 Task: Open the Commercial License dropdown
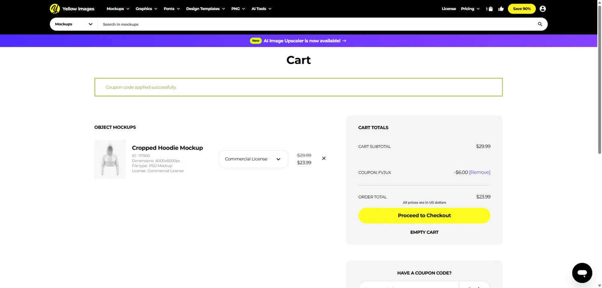tap(253, 159)
